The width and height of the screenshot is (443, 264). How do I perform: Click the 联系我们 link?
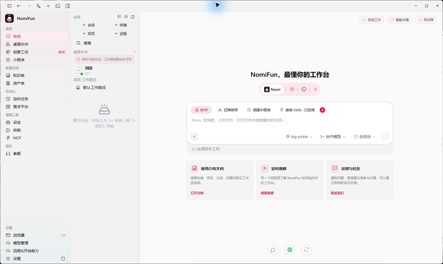[x=337, y=193]
